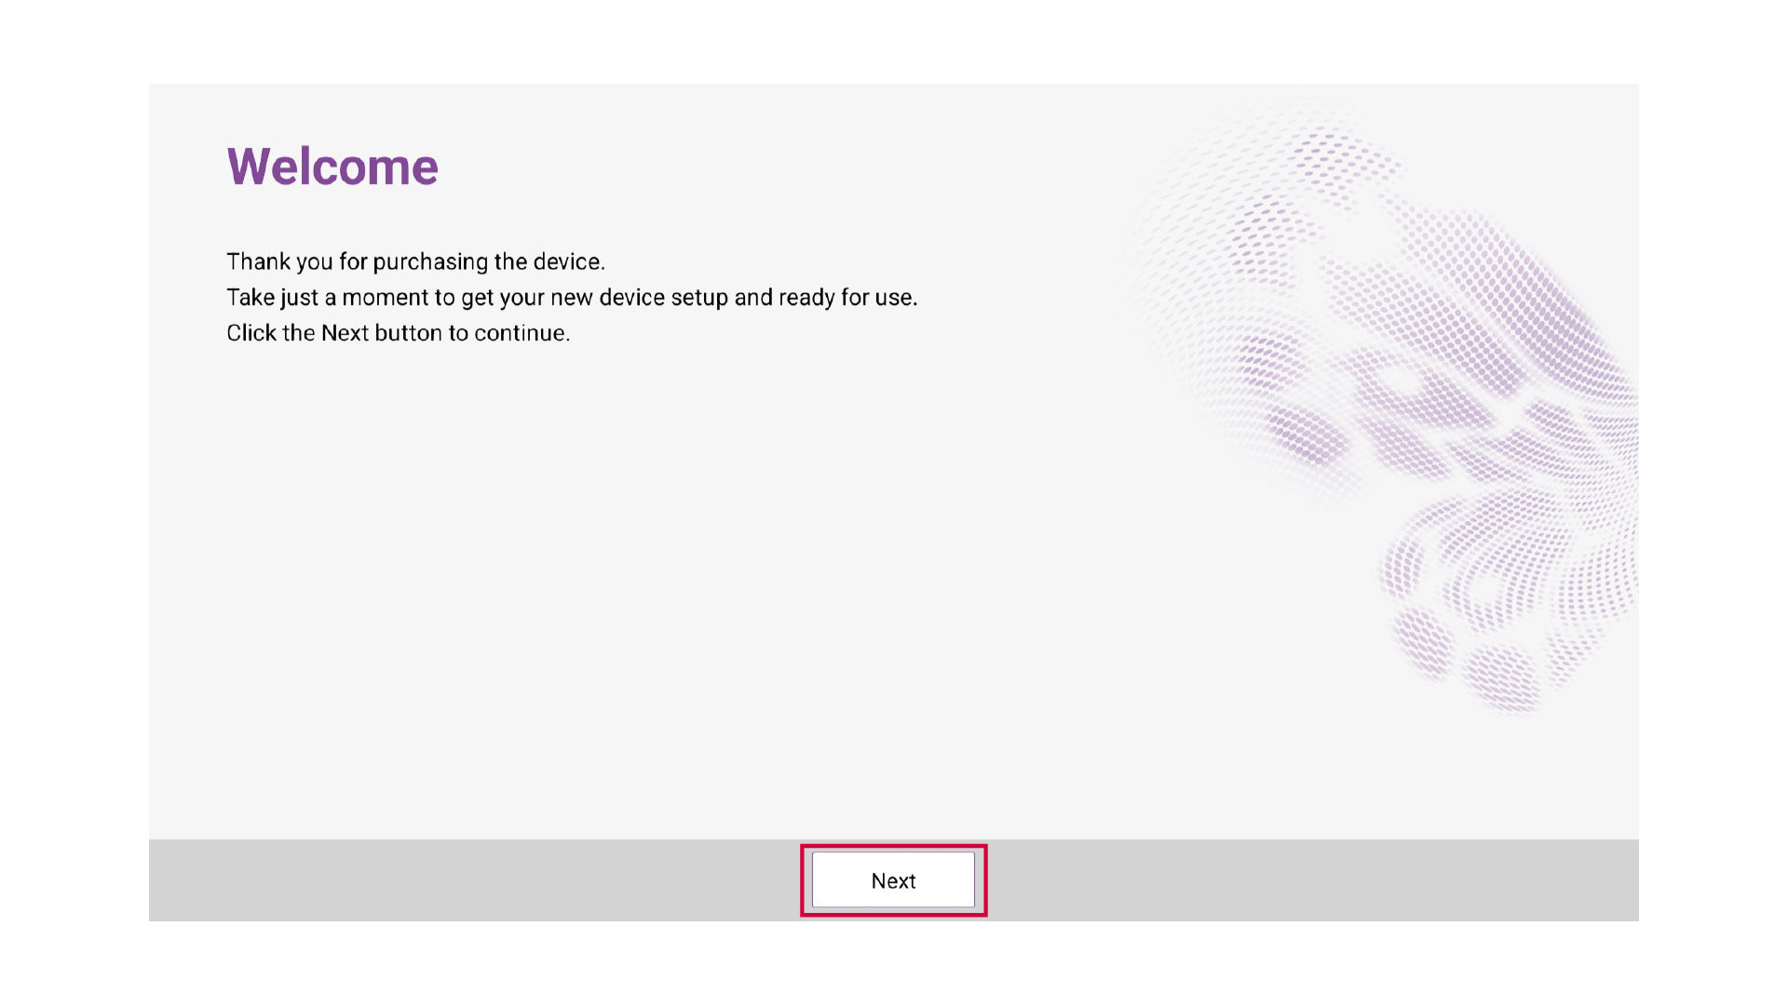
Task: Click the 'Thank you for purchasing' text line
Action: click(415, 262)
